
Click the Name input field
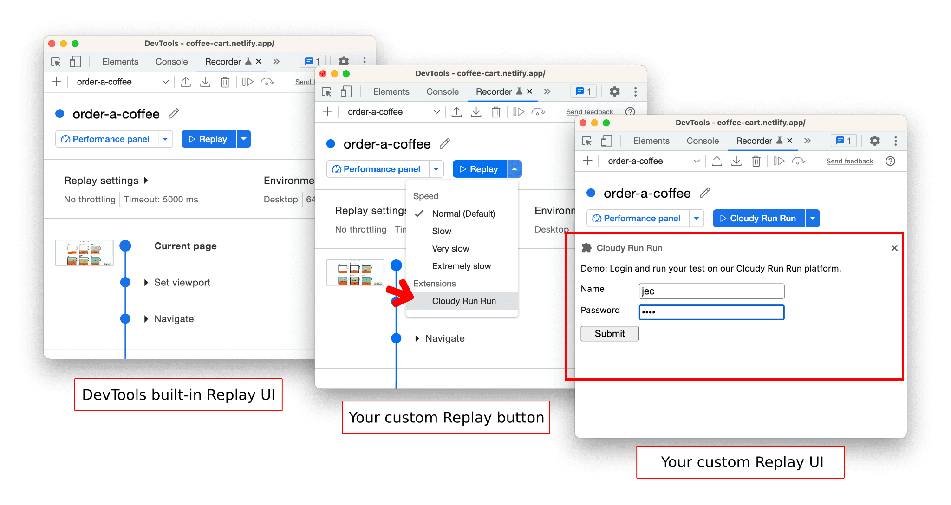click(x=711, y=291)
